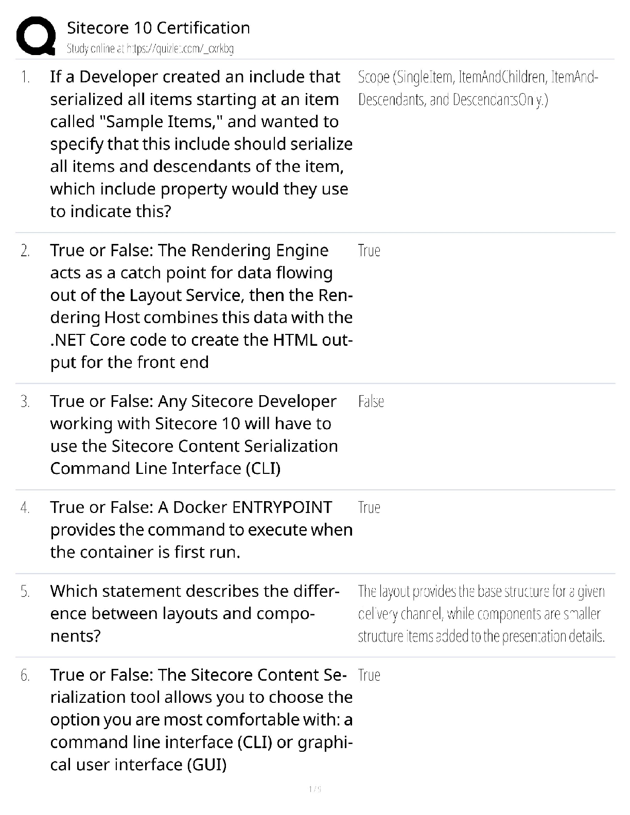
Task: Click the layout base structure answer
Action: [x=481, y=614]
